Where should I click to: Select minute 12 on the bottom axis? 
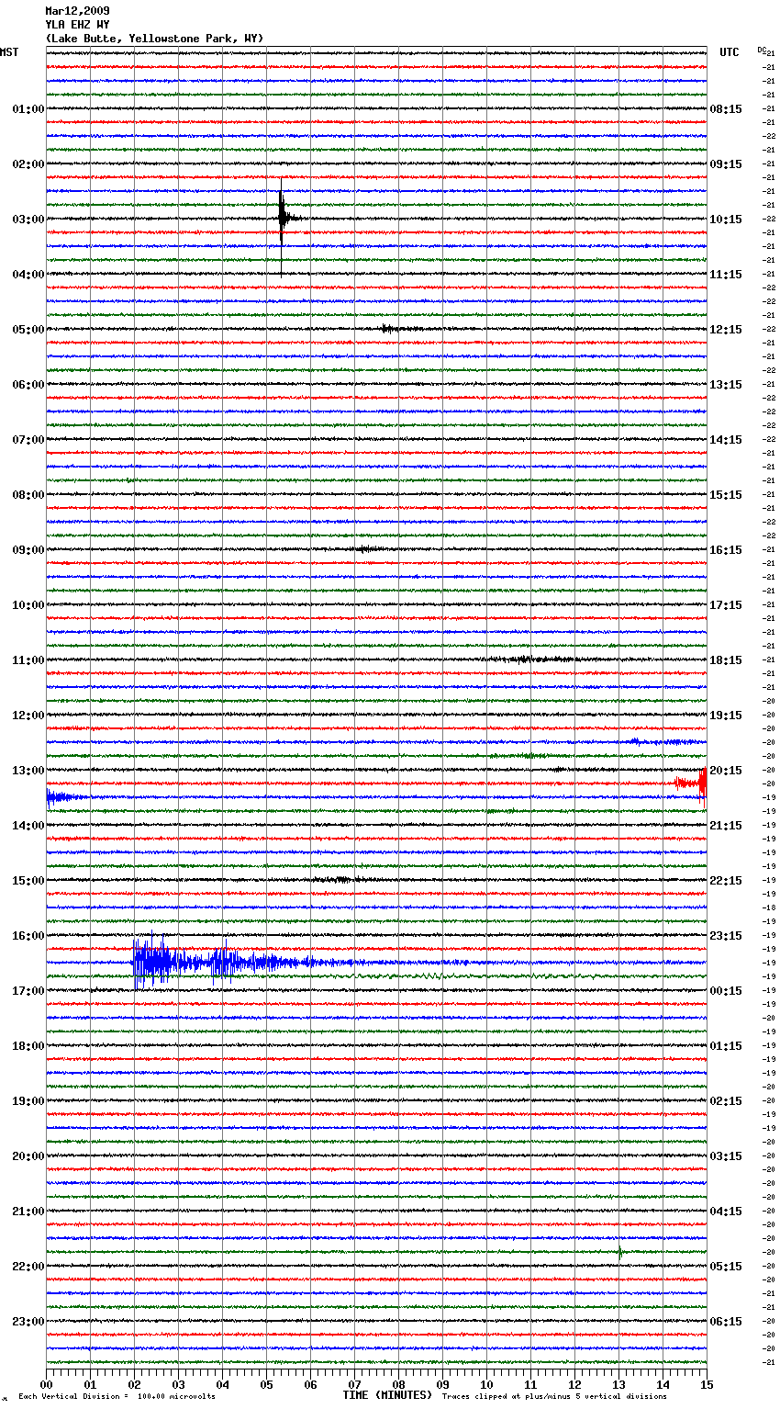[574, 1384]
